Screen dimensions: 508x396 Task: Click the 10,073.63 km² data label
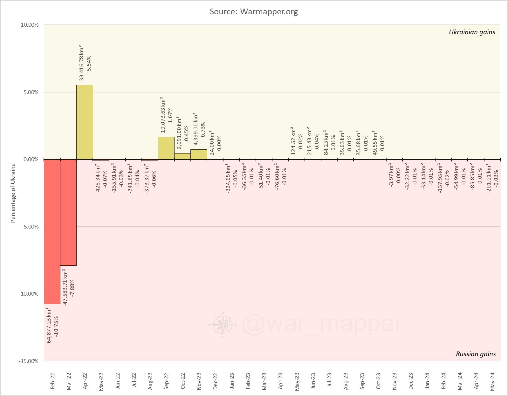tap(163, 115)
